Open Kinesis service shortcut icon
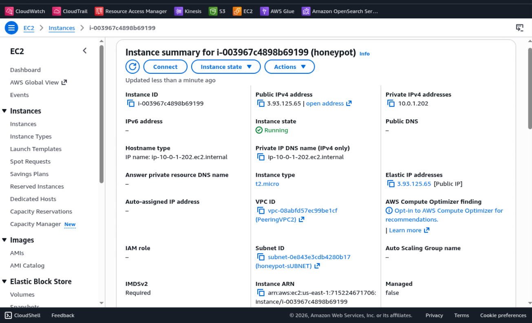The height and width of the screenshot is (323, 532). [x=179, y=11]
